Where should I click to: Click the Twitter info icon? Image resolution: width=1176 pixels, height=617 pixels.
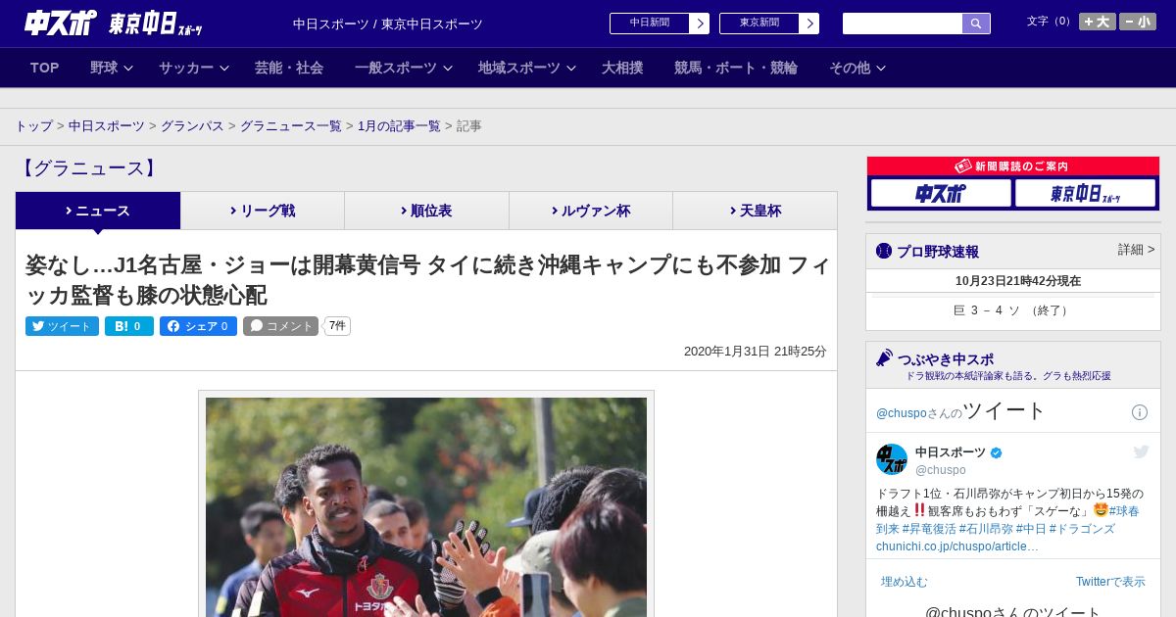(1140, 412)
